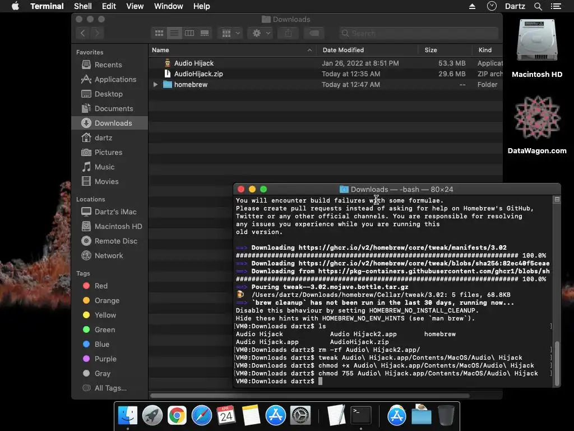Open Finder group-by dropdown

click(230, 33)
